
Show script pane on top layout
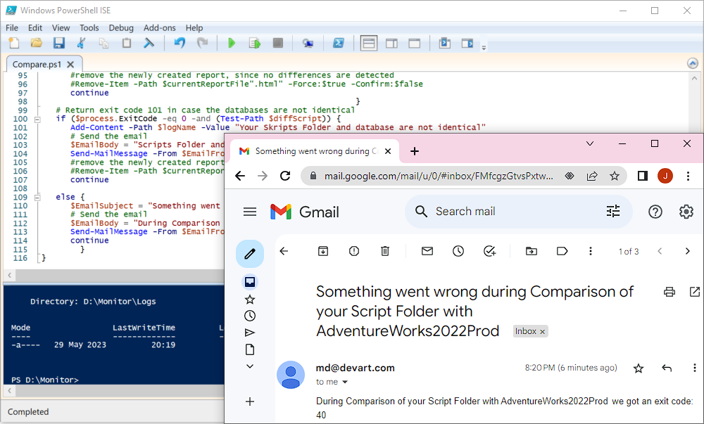pos(369,43)
